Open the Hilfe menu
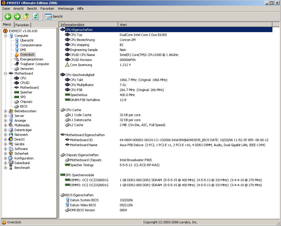 click(x=80, y=9)
